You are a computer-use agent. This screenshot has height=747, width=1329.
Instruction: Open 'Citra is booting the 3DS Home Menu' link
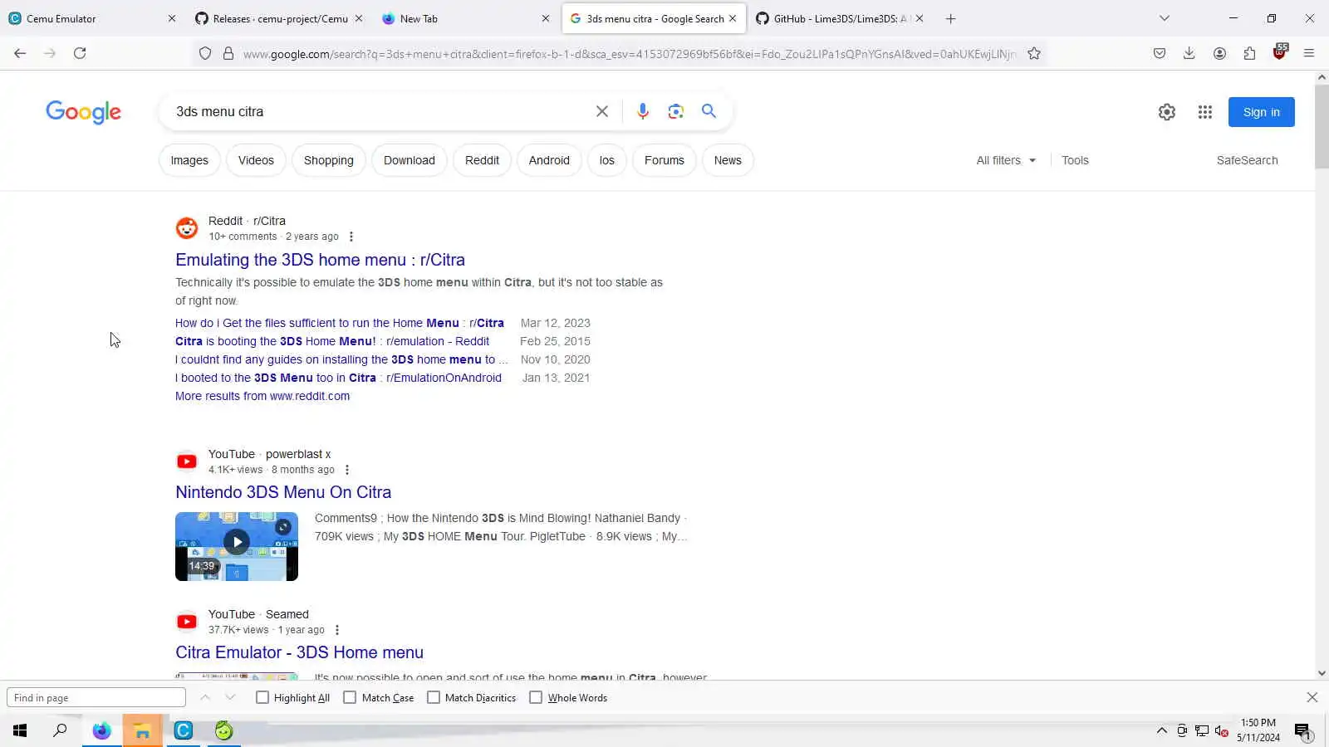(332, 341)
